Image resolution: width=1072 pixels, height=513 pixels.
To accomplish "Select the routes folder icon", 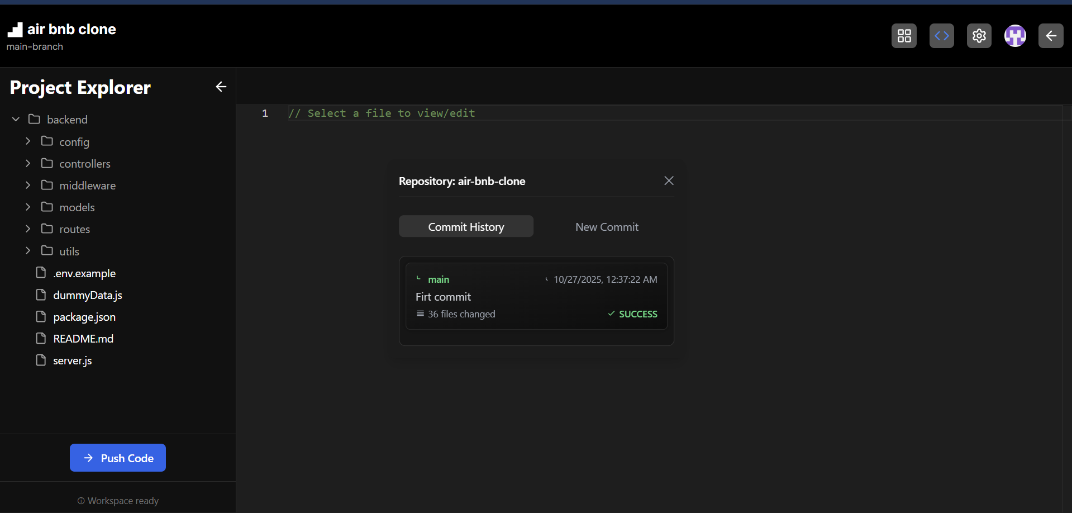I will pyautogui.click(x=47, y=229).
